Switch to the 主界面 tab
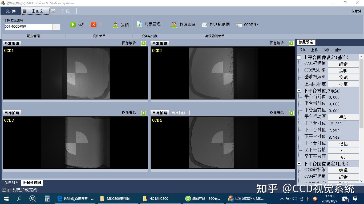This screenshot has width=364, height=204. coord(35,11)
